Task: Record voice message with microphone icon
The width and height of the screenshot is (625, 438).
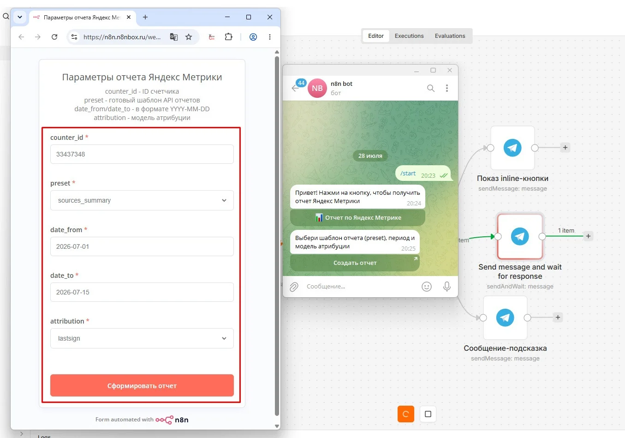Action: click(x=447, y=287)
